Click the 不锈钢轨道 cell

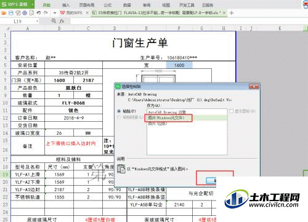tap(28, 197)
